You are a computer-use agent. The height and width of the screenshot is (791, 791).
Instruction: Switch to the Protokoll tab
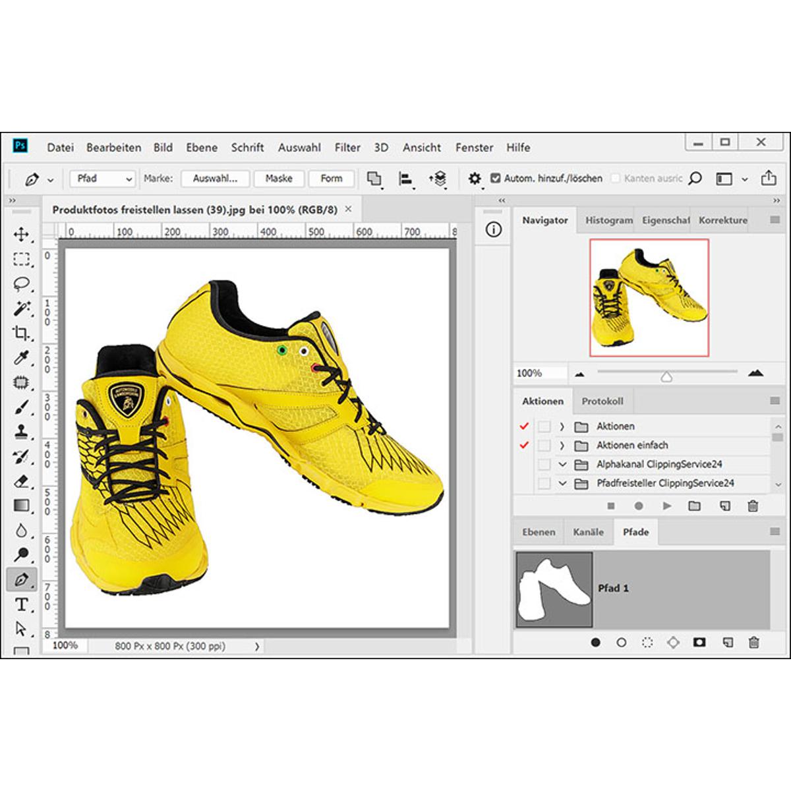602,401
